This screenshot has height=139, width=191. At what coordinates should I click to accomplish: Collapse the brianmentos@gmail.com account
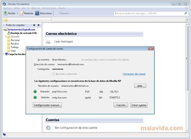click(x=4, y=30)
